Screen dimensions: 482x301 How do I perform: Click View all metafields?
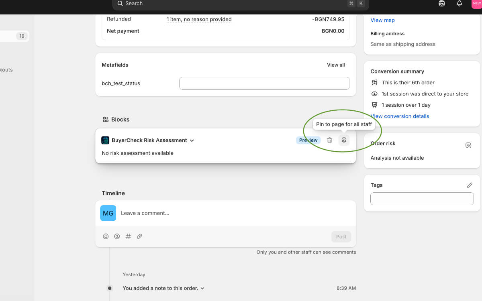pos(336,65)
